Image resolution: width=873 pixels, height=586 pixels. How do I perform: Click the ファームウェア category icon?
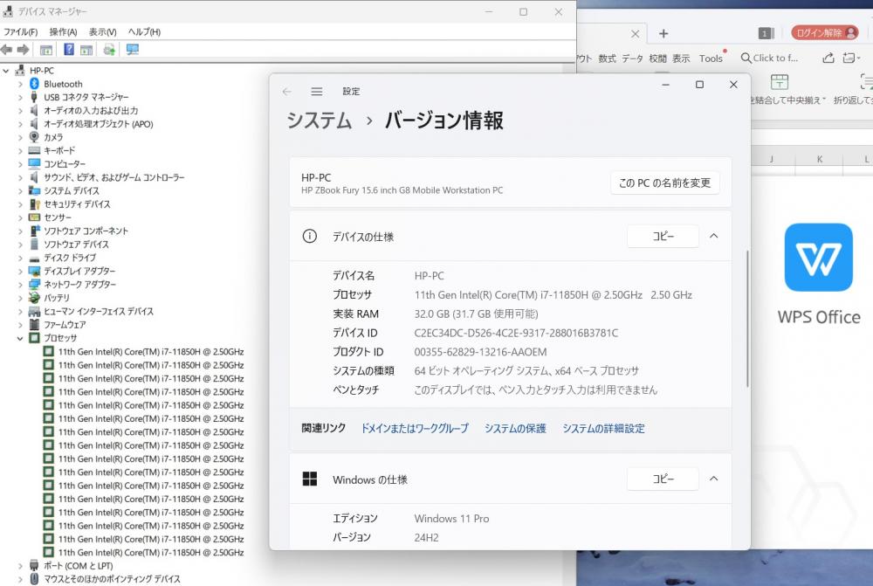tap(34, 324)
